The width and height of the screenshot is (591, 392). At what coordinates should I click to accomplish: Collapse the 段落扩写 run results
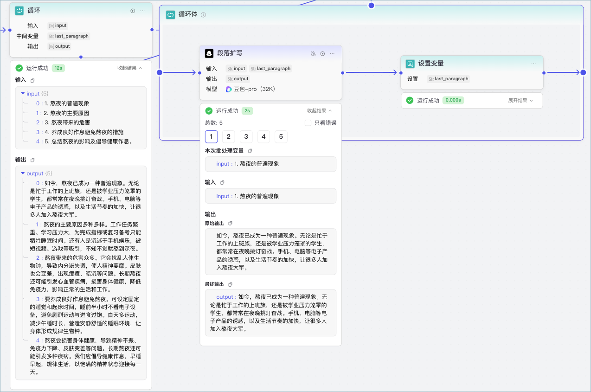(319, 111)
